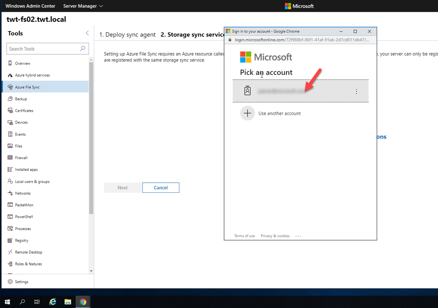The width and height of the screenshot is (438, 308).
Task: Click the search magnifier in Search Tools
Action: coord(82,49)
